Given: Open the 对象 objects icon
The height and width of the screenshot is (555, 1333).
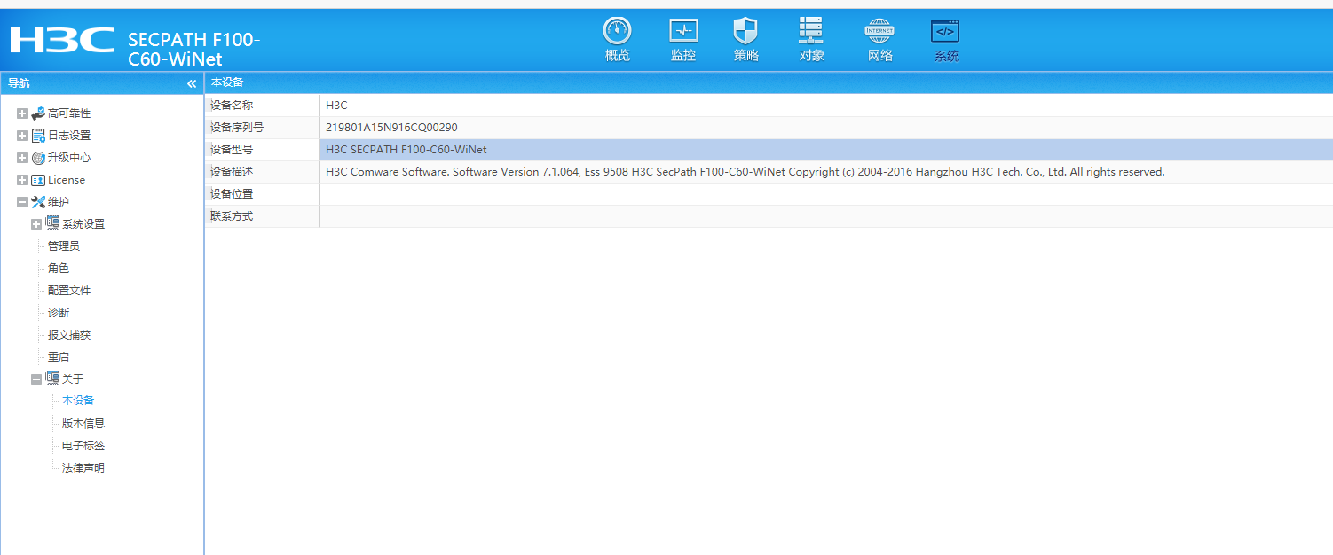Looking at the screenshot, I should pos(811,31).
